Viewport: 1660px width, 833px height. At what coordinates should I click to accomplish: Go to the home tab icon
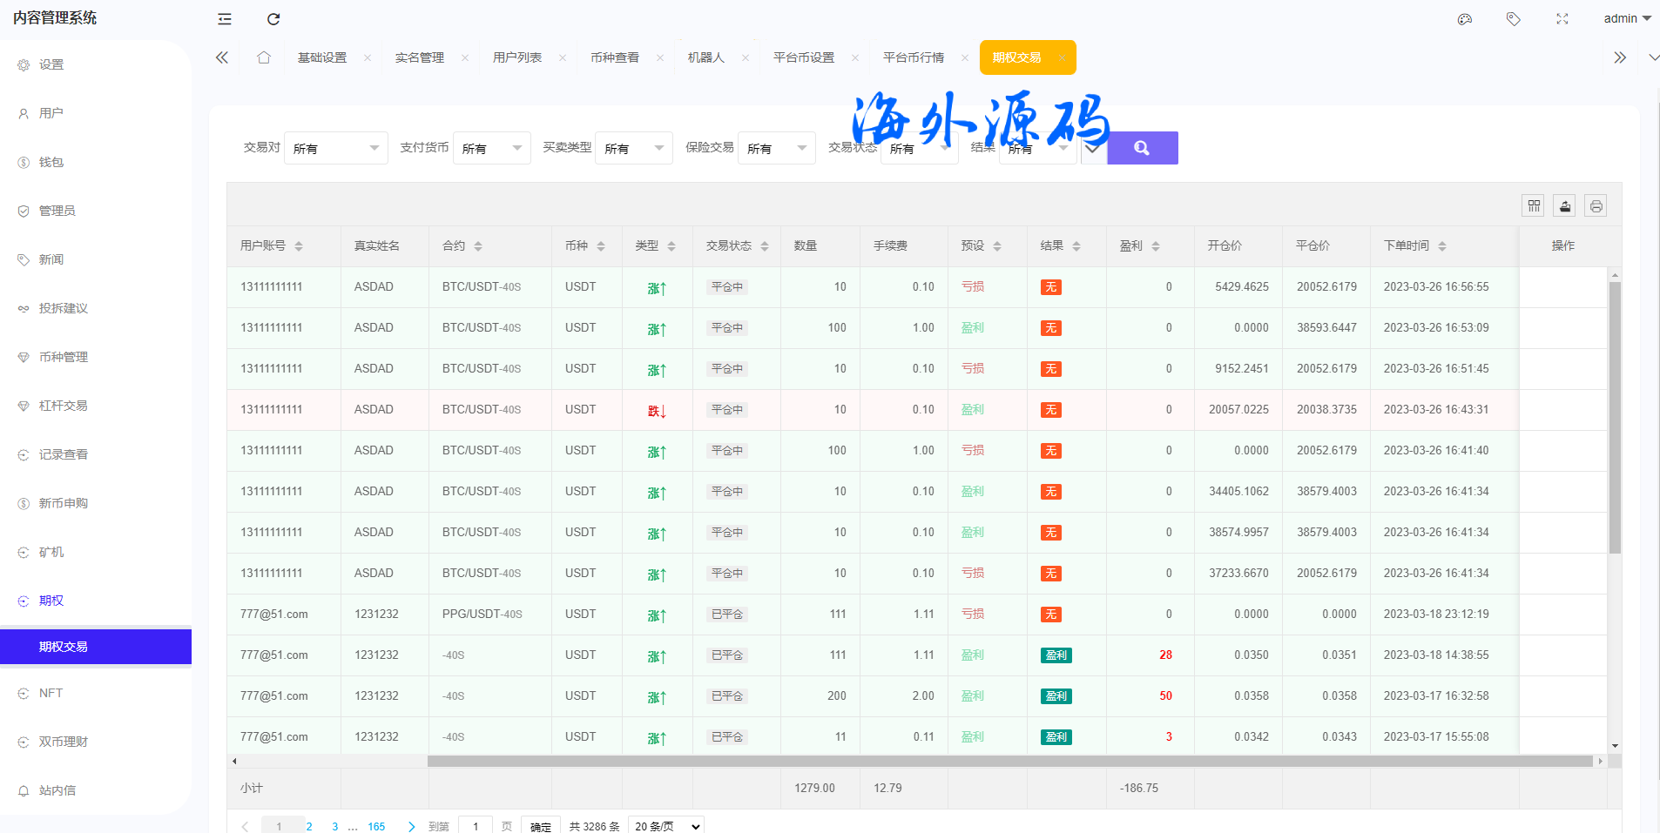pyautogui.click(x=264, y=57)
